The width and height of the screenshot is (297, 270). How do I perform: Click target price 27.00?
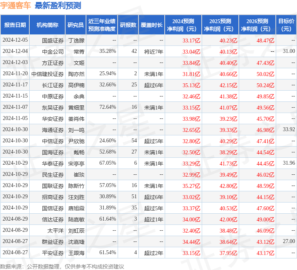[x=289, y=241]
